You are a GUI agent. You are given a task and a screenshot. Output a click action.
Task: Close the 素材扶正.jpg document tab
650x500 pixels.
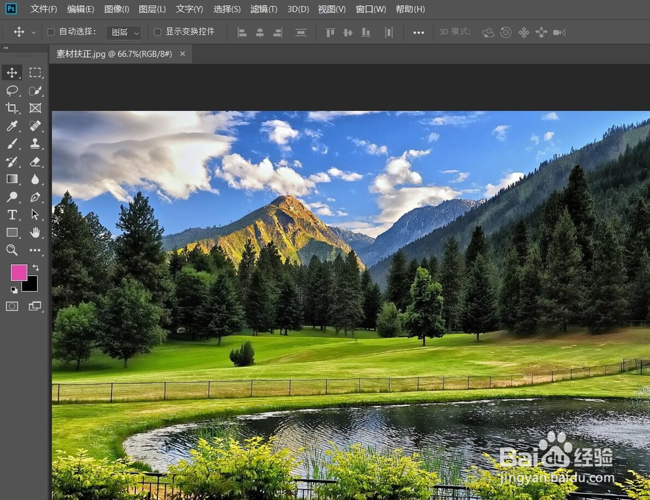pos(183,54)
